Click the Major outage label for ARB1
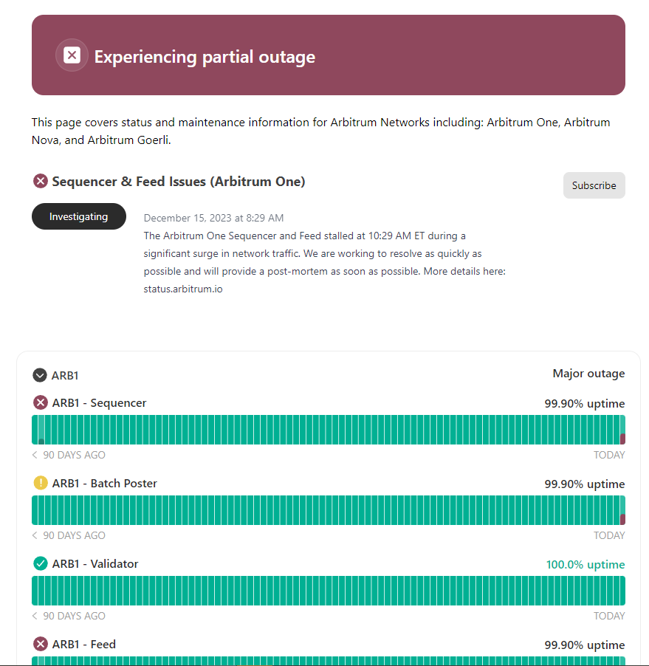Viewport: 649px width, 666px height. point(588,374)
